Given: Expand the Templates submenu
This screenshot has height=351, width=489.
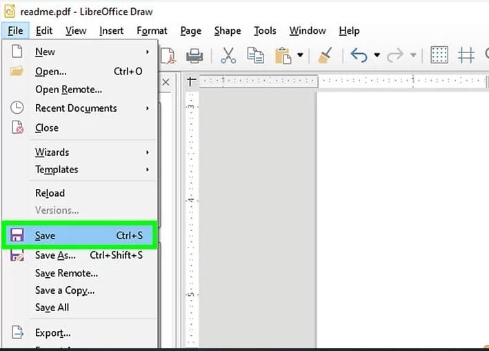Looking at the screenshot, I should click(79, 169).
